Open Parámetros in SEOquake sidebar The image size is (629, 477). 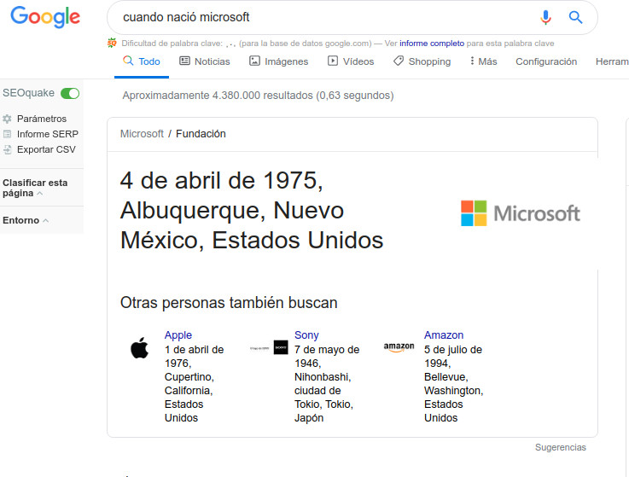(42, 119)
